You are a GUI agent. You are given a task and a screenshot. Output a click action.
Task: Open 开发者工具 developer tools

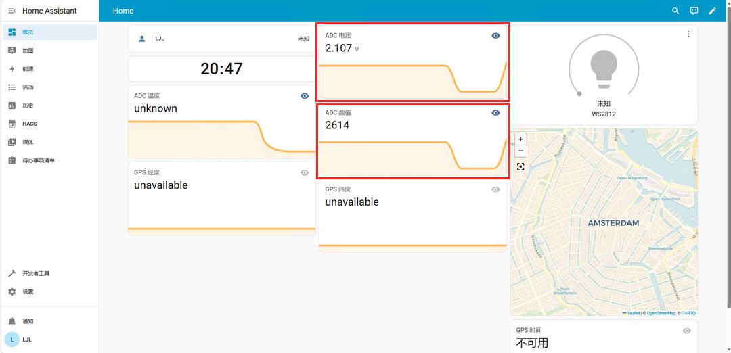[x=50, y=273]
